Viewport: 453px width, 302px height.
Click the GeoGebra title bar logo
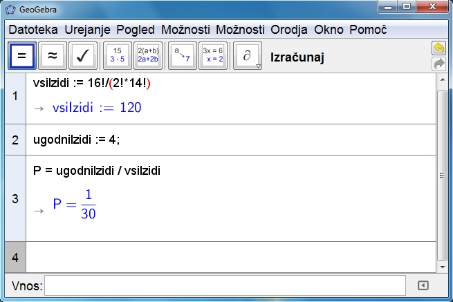(x=10, y=10)
